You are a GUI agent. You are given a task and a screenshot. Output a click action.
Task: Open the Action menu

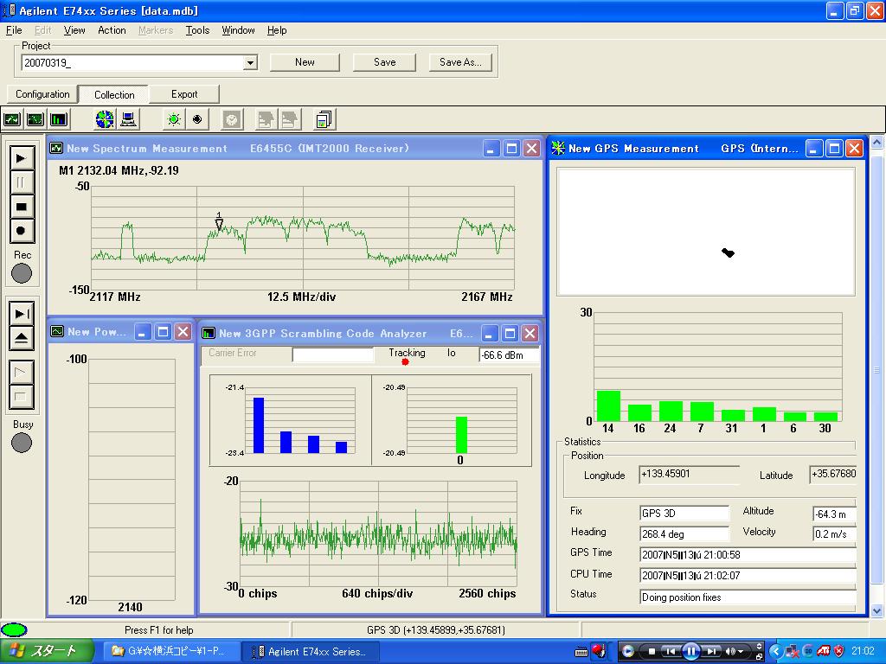112,30
